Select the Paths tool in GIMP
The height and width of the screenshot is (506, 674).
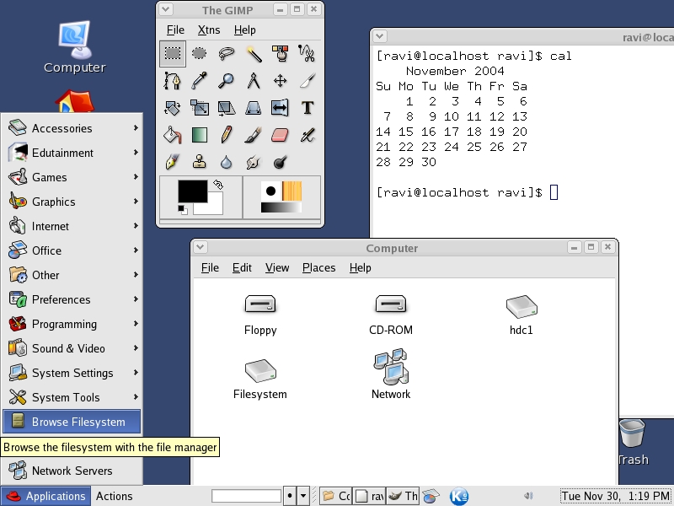click(173, 81)
